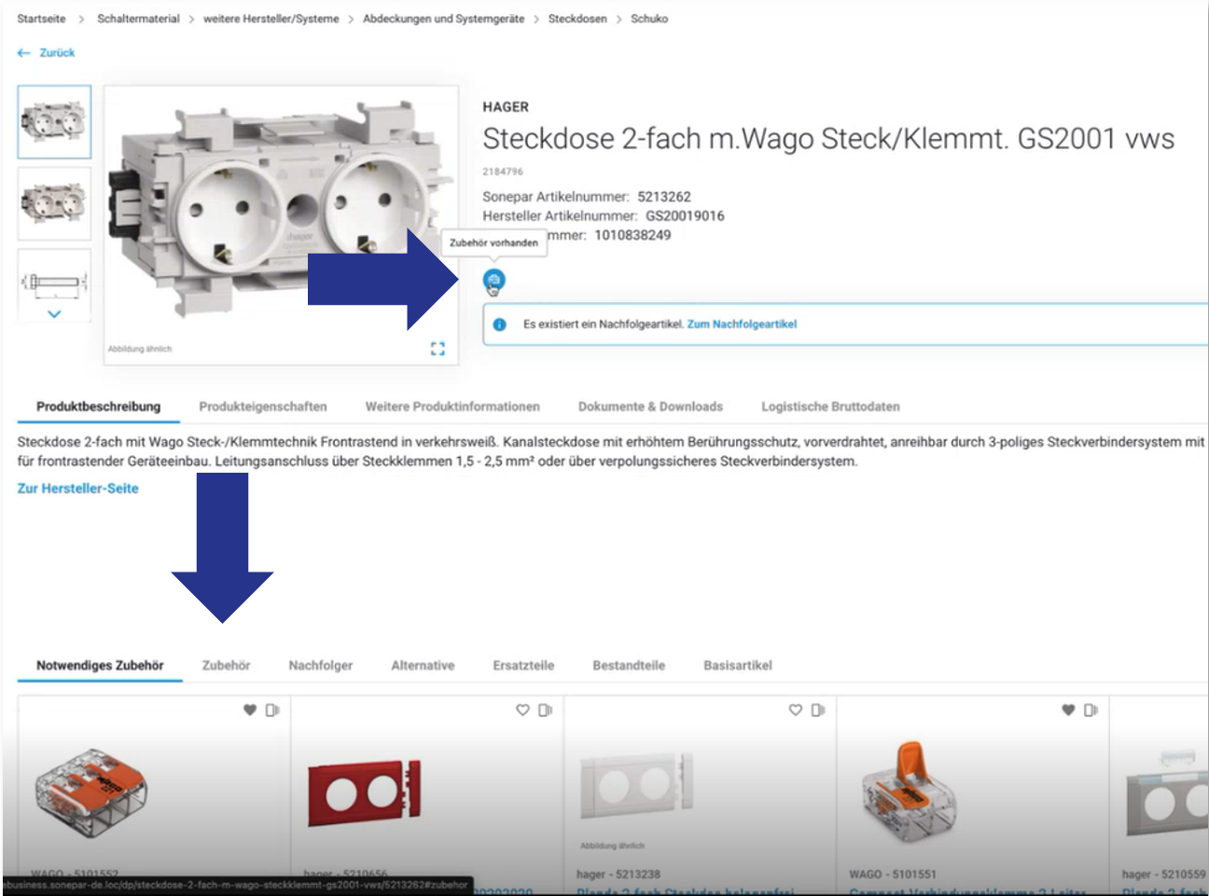
Task: Open the Nachfolger tab
Action: [321, 666]
